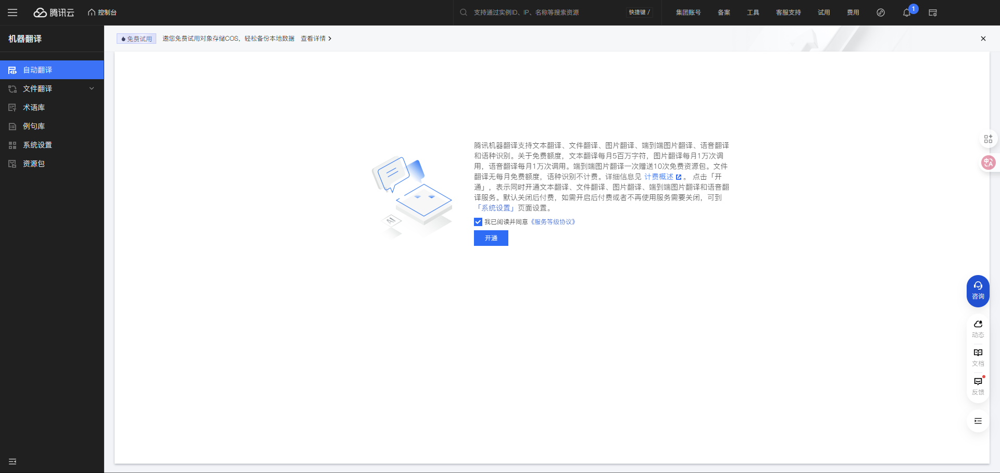Click the blue activate button
Screen dimensions: 1000x473
pyautogui.click(x=491, y=238)
